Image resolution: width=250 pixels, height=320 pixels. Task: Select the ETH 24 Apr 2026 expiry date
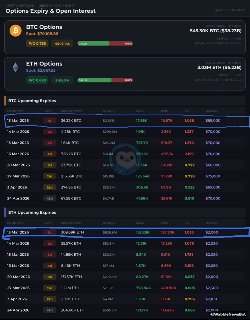coord(18,310)
